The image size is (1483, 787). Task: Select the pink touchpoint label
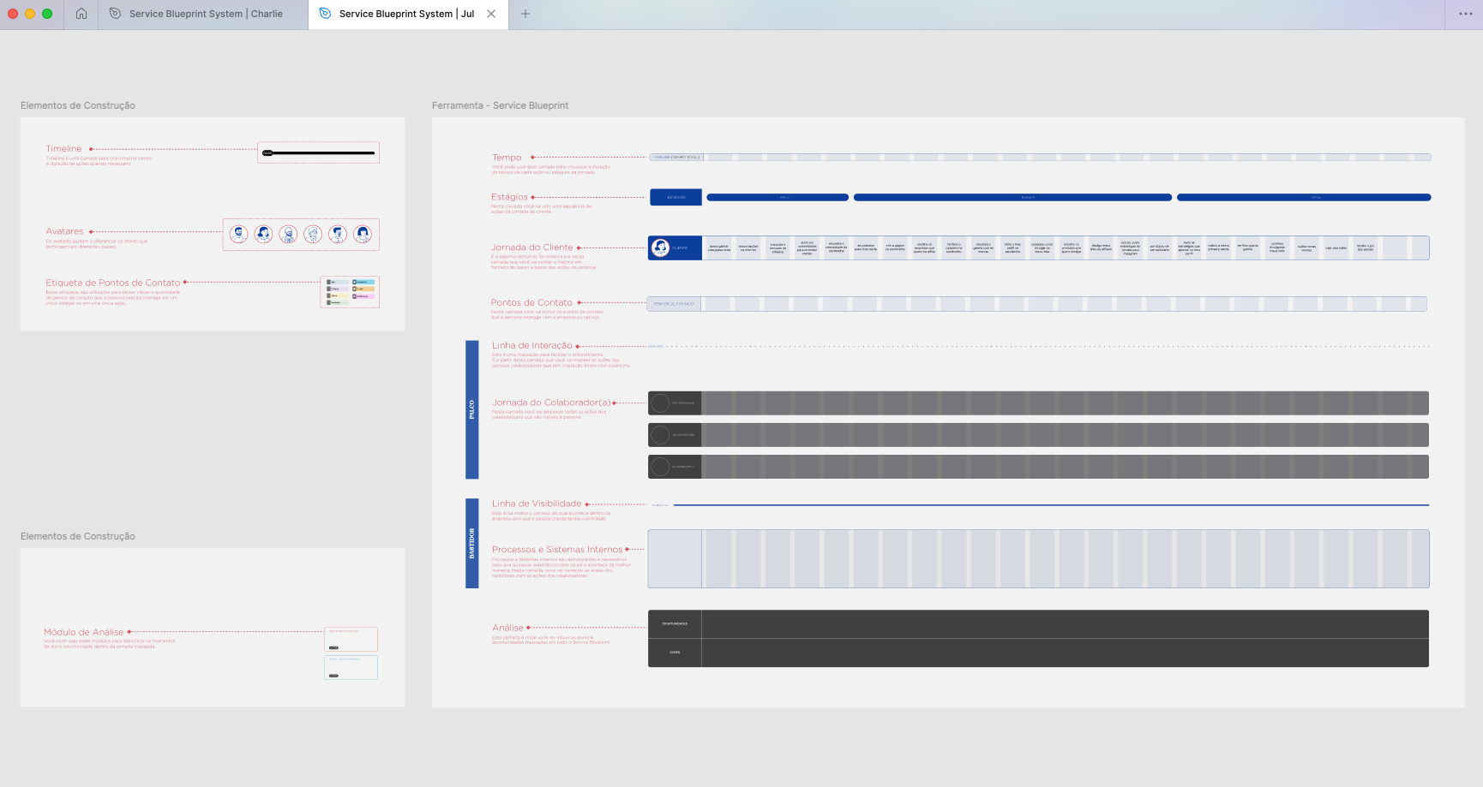363,296
